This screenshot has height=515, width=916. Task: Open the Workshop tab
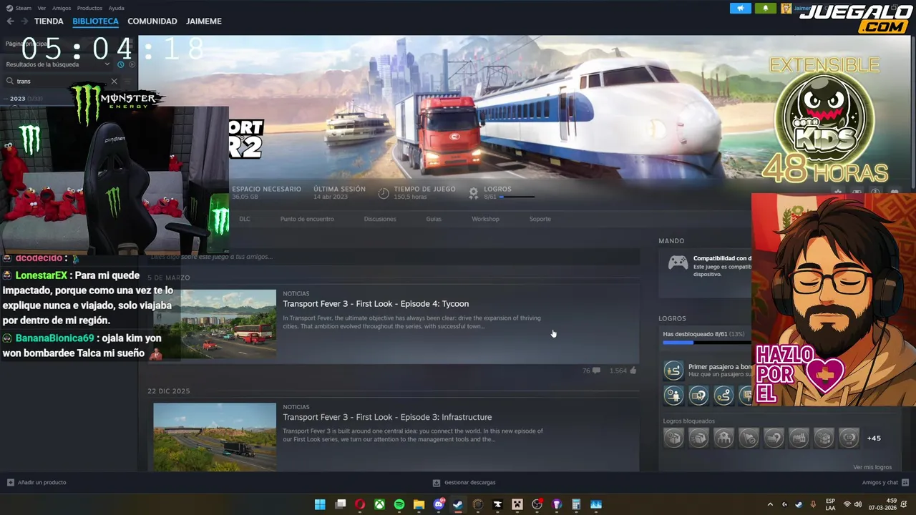tap(485, 219)
